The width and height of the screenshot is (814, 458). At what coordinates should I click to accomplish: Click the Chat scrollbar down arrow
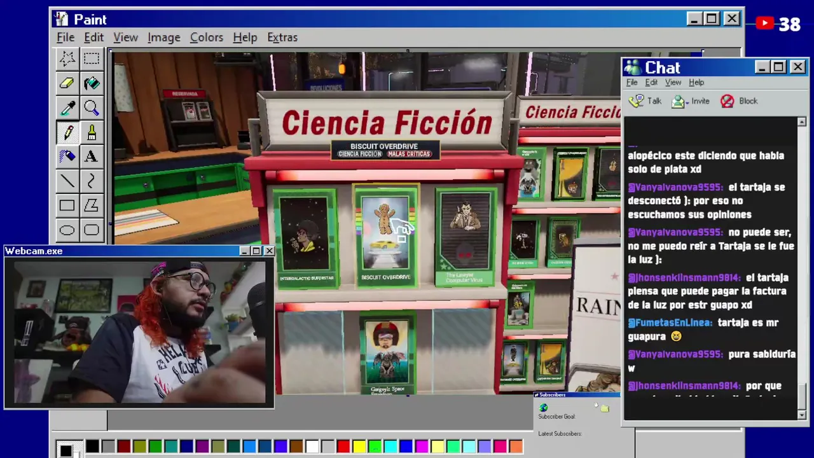[x=801, y=415]
